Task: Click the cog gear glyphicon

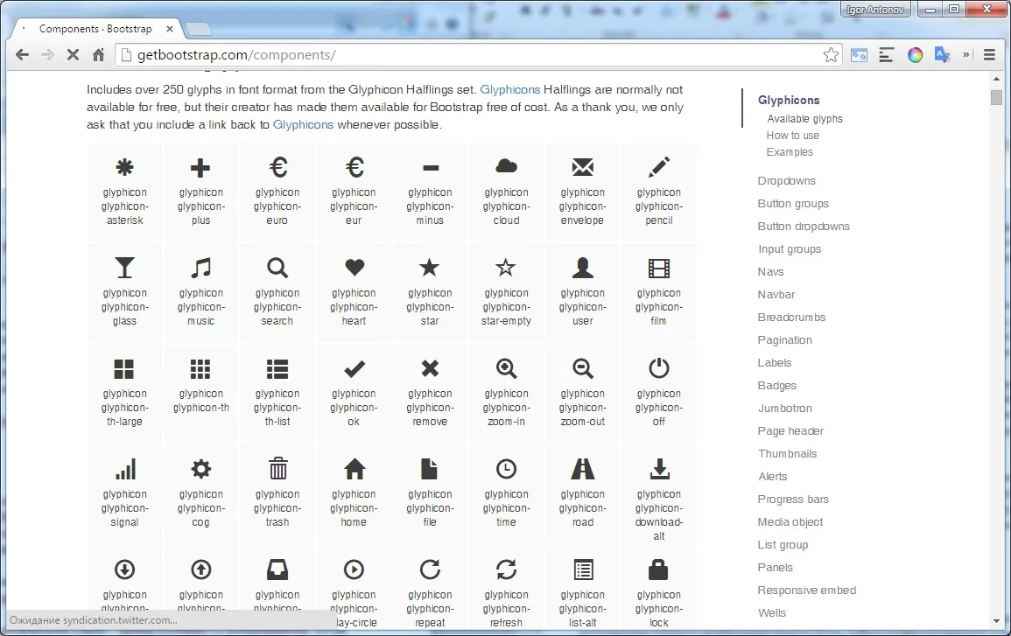Action: coord(200,469)
